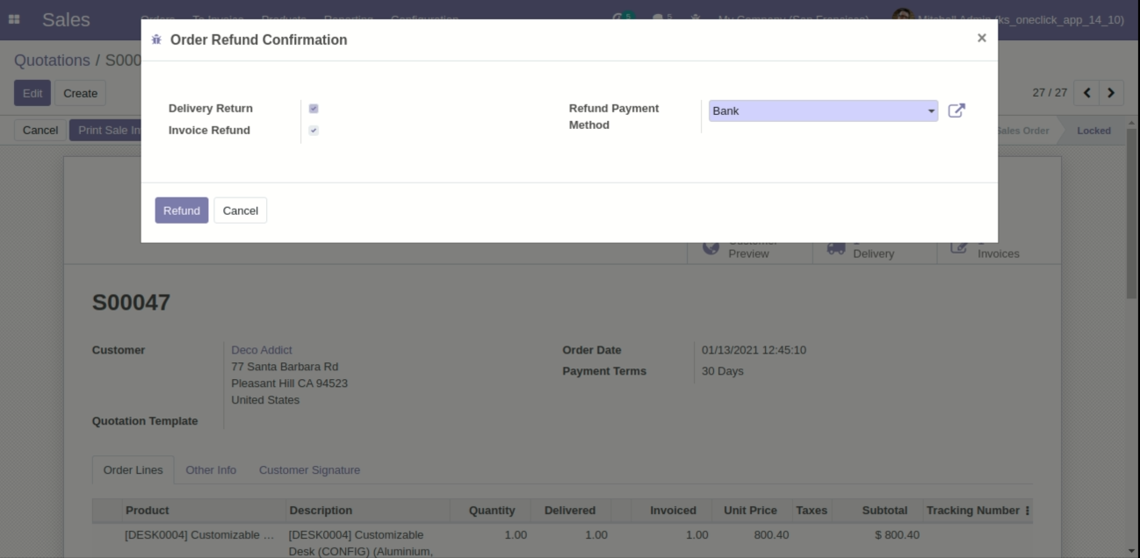Open the optional columns icon in order lines header
Screen dimensions: 1140x558
1028,511
